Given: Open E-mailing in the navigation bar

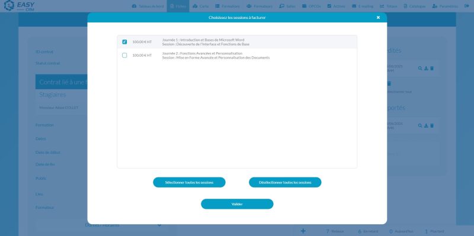Looking at the screenshot, I should coord(363,6).
